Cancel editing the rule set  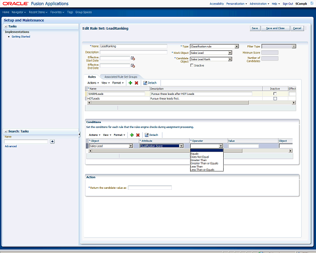tap(297, 28)
